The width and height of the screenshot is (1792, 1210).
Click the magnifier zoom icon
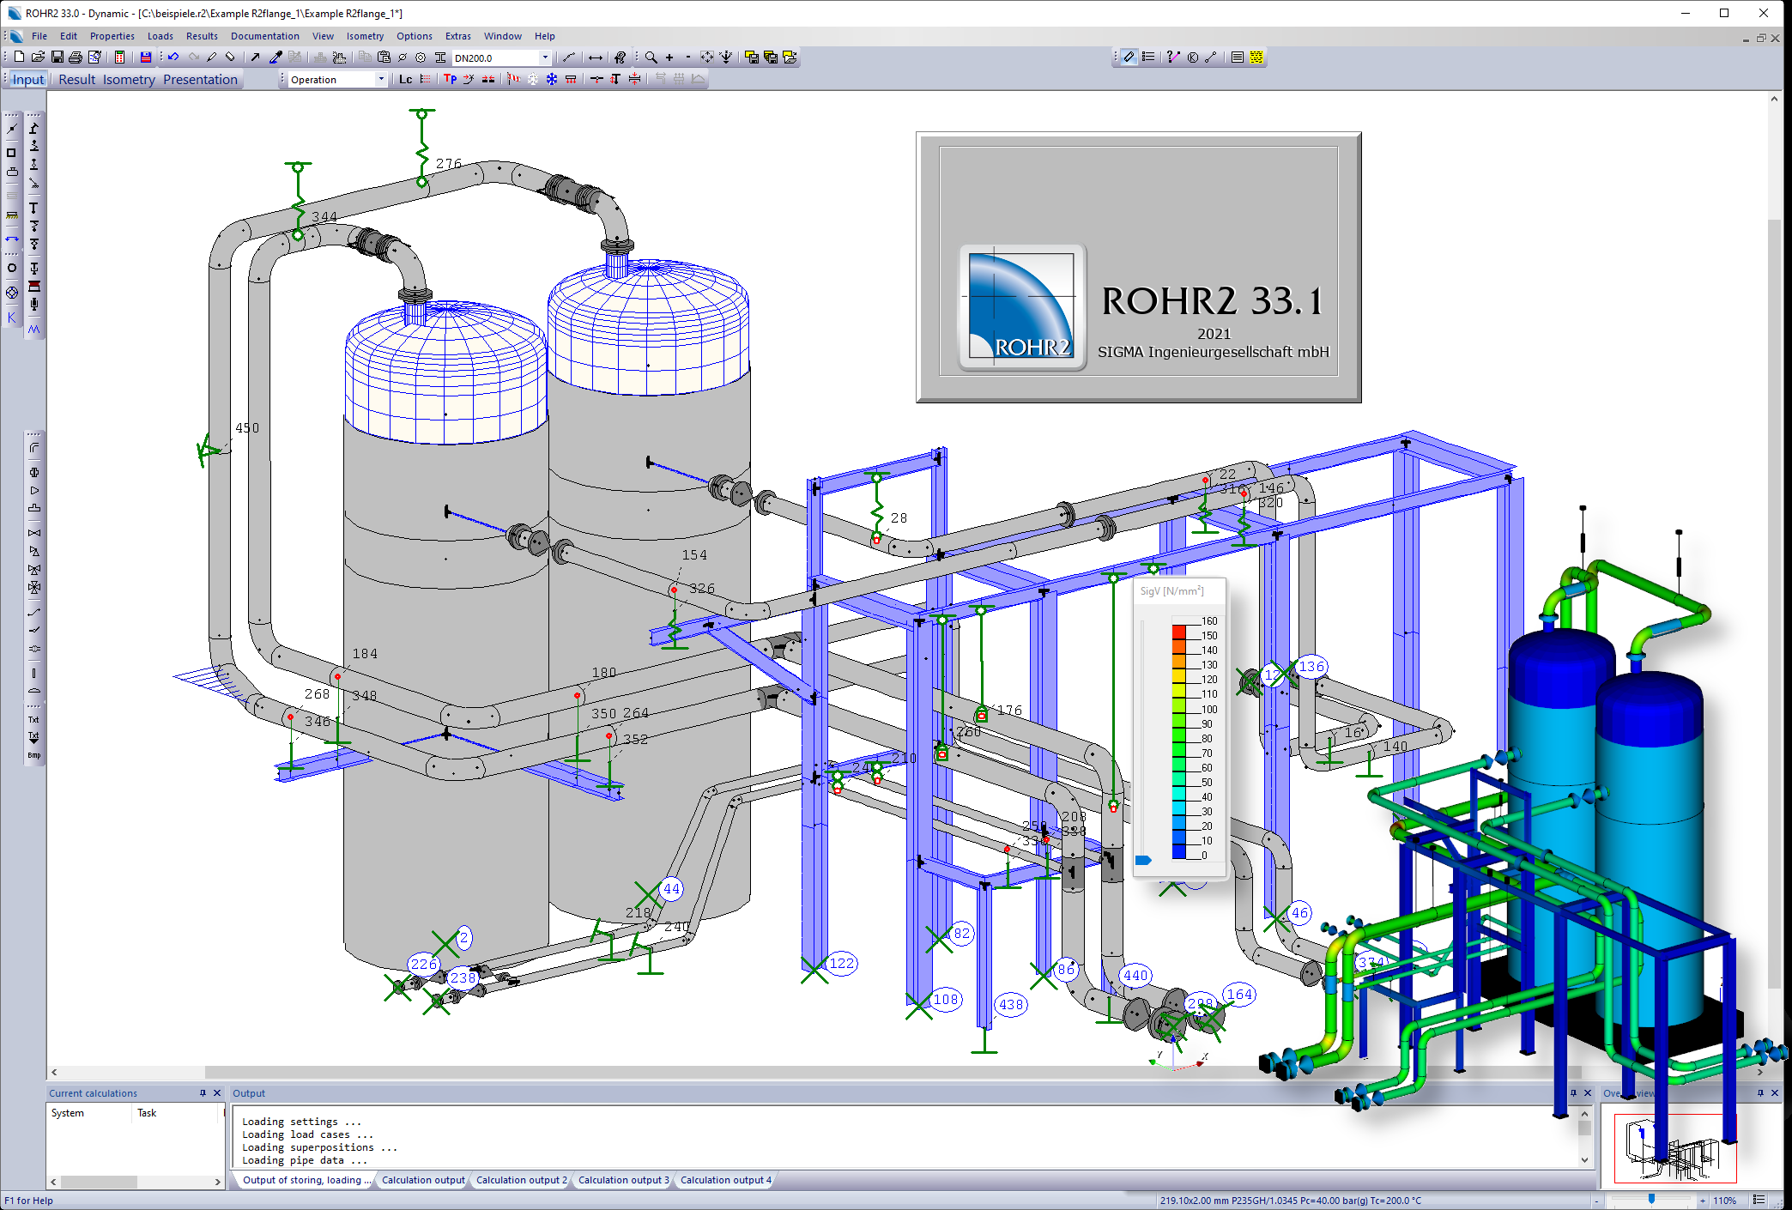[651, 57]
